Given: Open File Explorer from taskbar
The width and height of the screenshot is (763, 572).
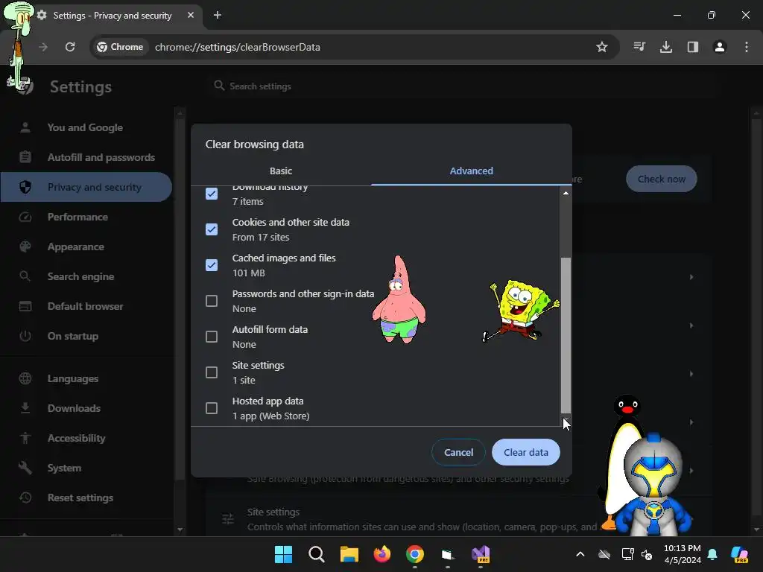Looking at the screenshot, I should point(349,554).
